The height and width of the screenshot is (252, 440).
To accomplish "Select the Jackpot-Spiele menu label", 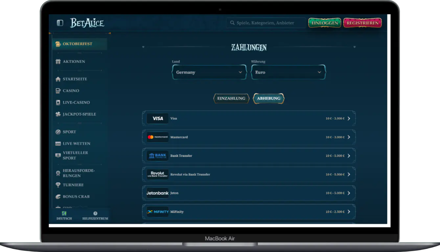I will pos(80,114).
